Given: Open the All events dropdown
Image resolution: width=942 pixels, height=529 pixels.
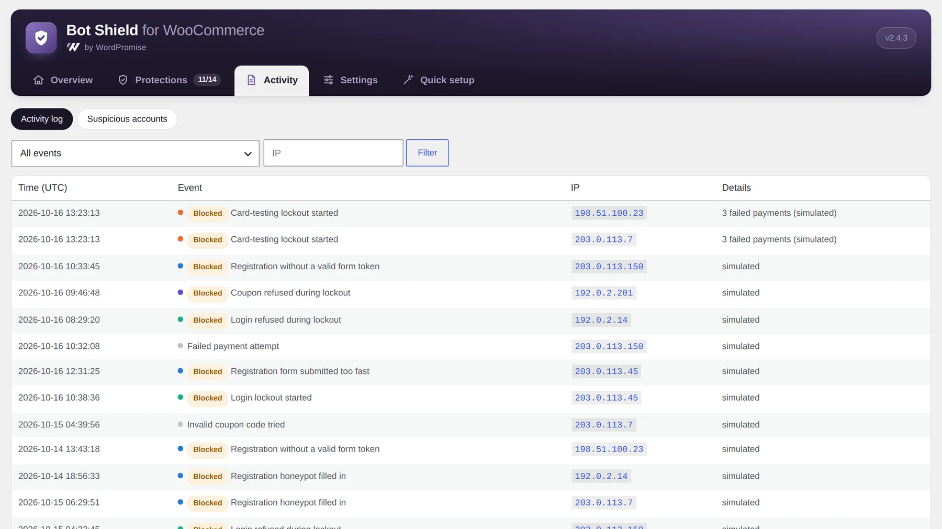Looking at the screenshot, I should [136, 153].
